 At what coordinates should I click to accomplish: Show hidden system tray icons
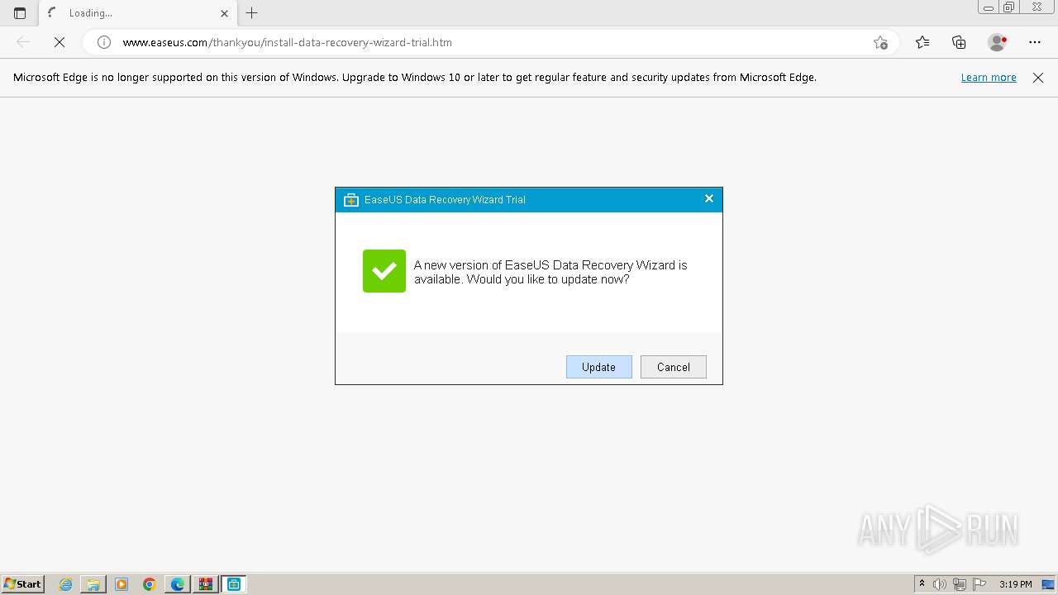click(922, 584)
